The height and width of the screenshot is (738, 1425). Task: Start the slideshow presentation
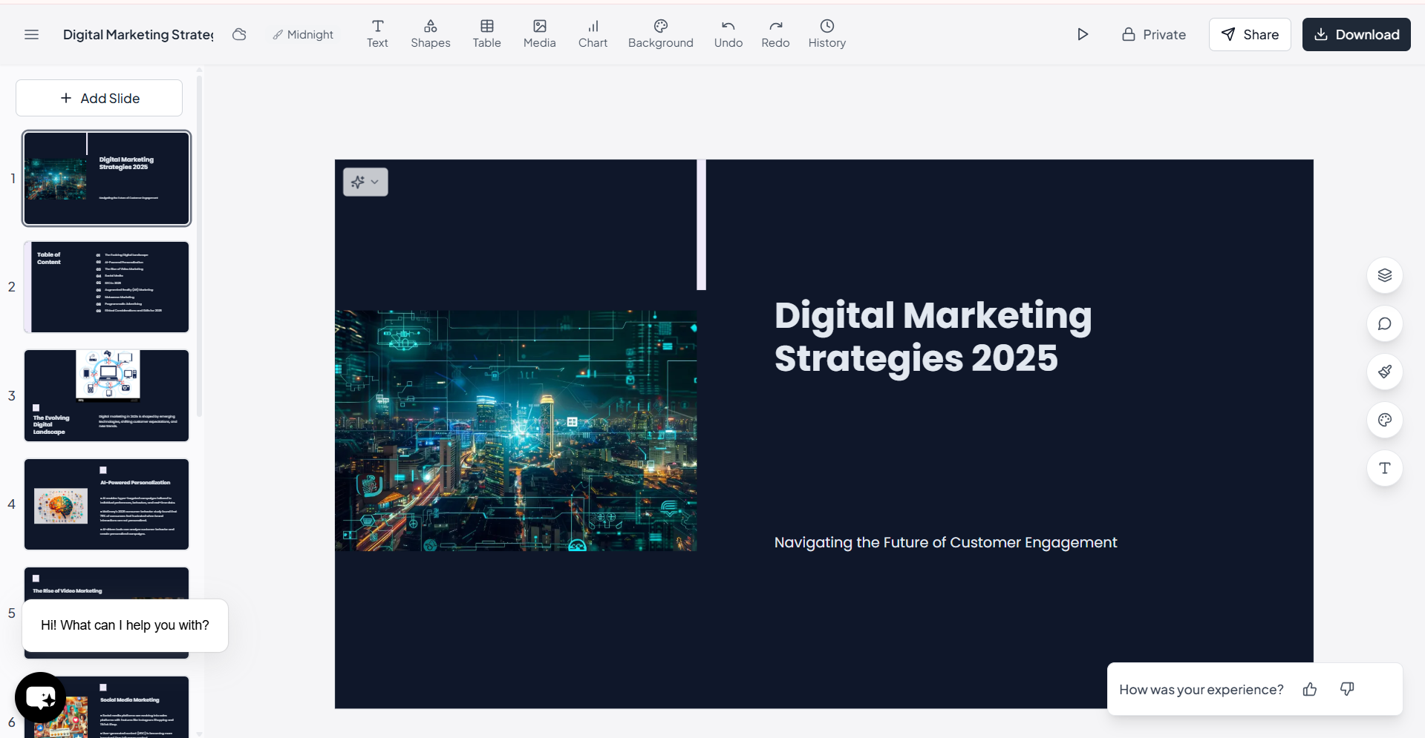(1083, 35)
